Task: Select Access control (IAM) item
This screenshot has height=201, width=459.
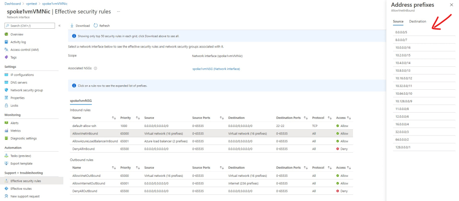Action: click(x=24, y=49)
